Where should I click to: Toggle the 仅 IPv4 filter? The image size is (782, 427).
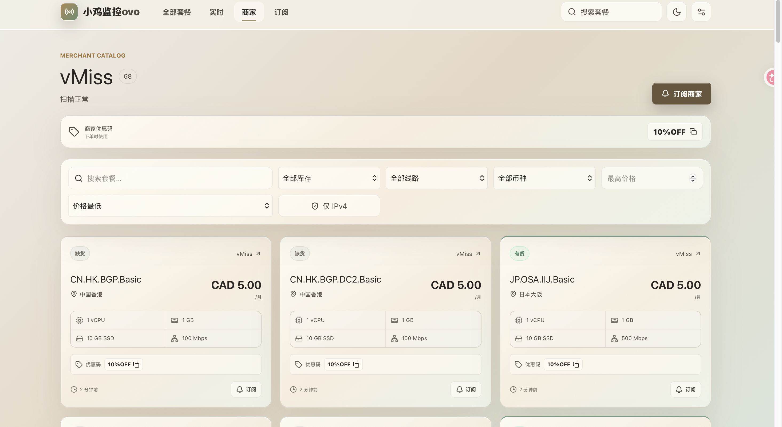[329, 206]
